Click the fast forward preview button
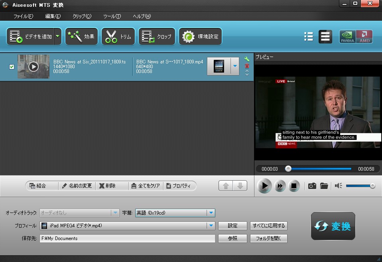 click(x=280, y=186)
